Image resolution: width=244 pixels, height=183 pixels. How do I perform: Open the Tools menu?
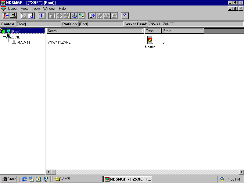[36, 9]
